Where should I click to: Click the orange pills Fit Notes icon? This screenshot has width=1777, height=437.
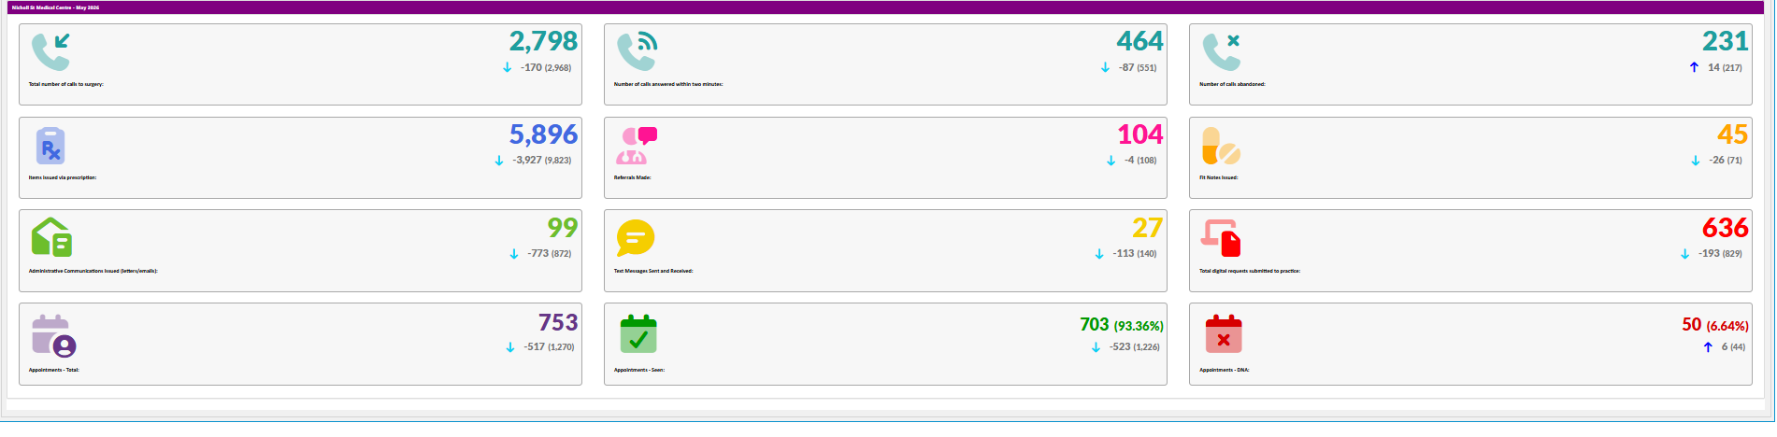click(x=1221, y=146)
